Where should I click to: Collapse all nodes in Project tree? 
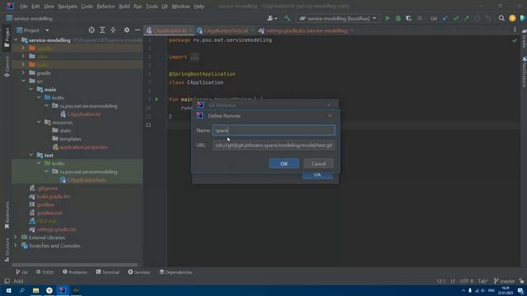point(113,30)
